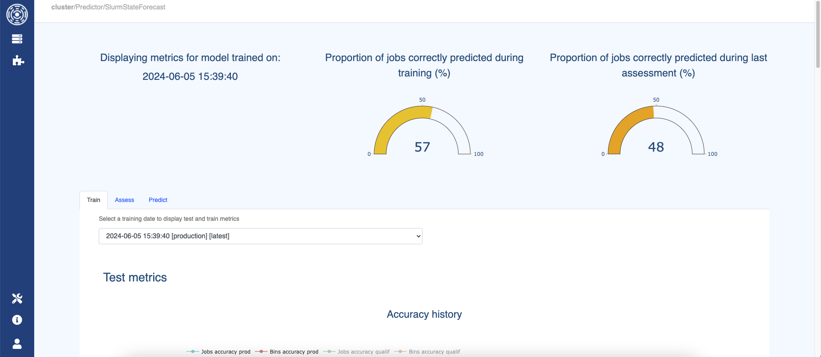Toggle Jobs accuracy prod legend entry
Image resolution: width=821 pixels, height=357 pixels.
tap(219, 352)
